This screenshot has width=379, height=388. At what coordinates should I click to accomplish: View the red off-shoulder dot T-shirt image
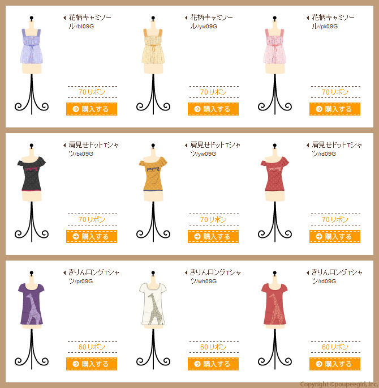pos(275,193)
